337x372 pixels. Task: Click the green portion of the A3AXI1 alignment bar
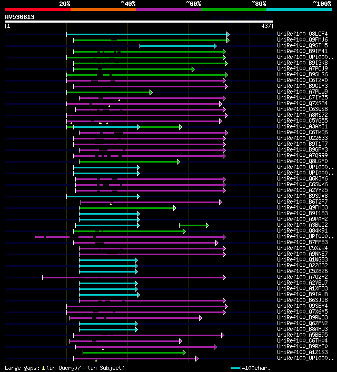click(x=160, y=127)
